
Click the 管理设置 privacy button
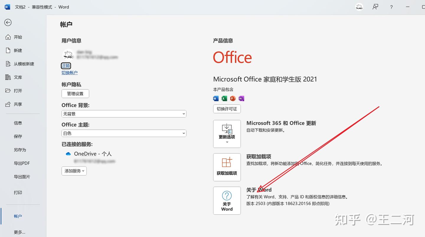tap(75, 94)
